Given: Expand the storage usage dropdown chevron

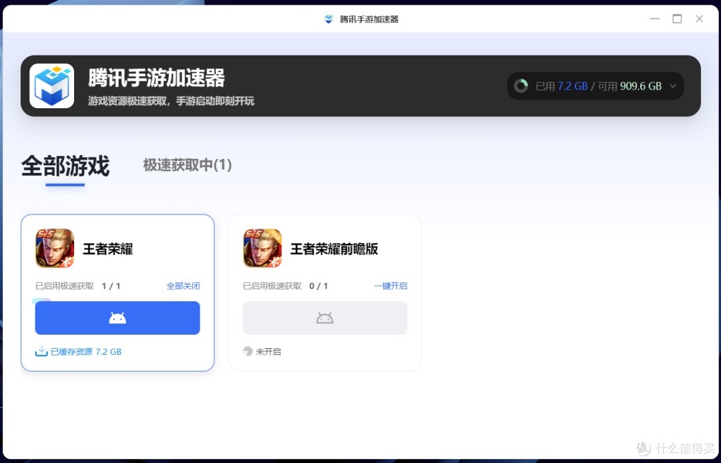Looking at the screenshot, I should coord(673,86).
